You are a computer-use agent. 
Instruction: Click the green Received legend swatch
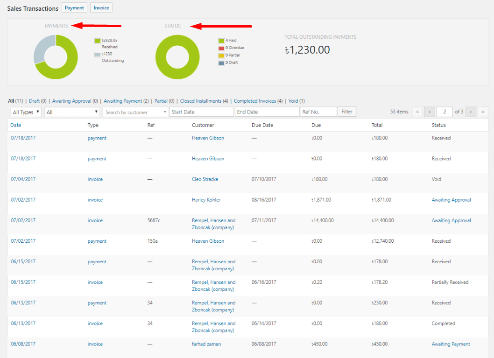(x=98, y=41)
